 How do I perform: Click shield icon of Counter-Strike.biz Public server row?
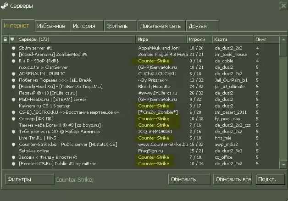click(13, 145)
